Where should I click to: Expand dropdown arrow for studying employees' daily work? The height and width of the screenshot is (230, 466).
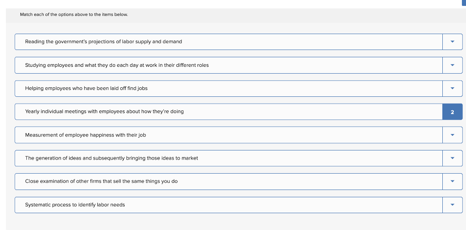coord(452,65)
